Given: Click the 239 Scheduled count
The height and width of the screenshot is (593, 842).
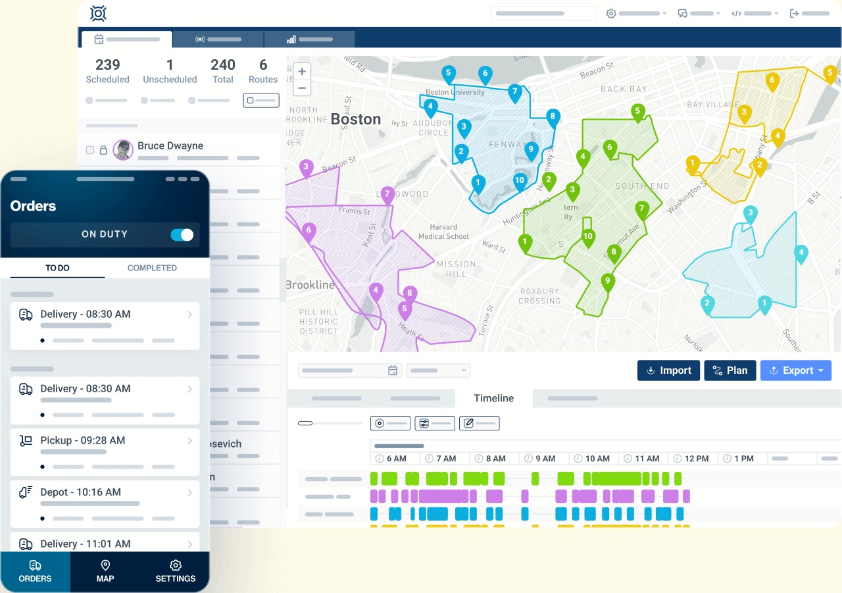Looking at the screenshot, I should tap(108, 71).
